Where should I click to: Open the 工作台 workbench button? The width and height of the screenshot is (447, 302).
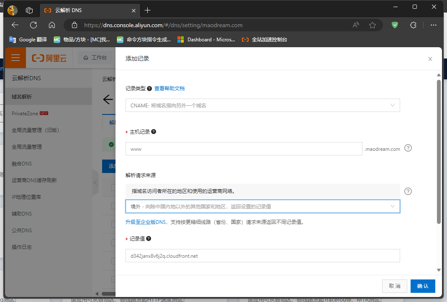tap(95, 58)
